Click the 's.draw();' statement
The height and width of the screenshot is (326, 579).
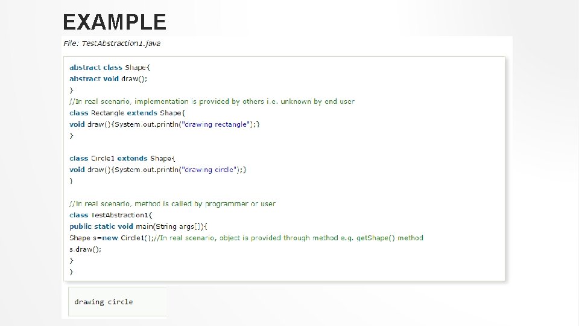coord(85,249)
